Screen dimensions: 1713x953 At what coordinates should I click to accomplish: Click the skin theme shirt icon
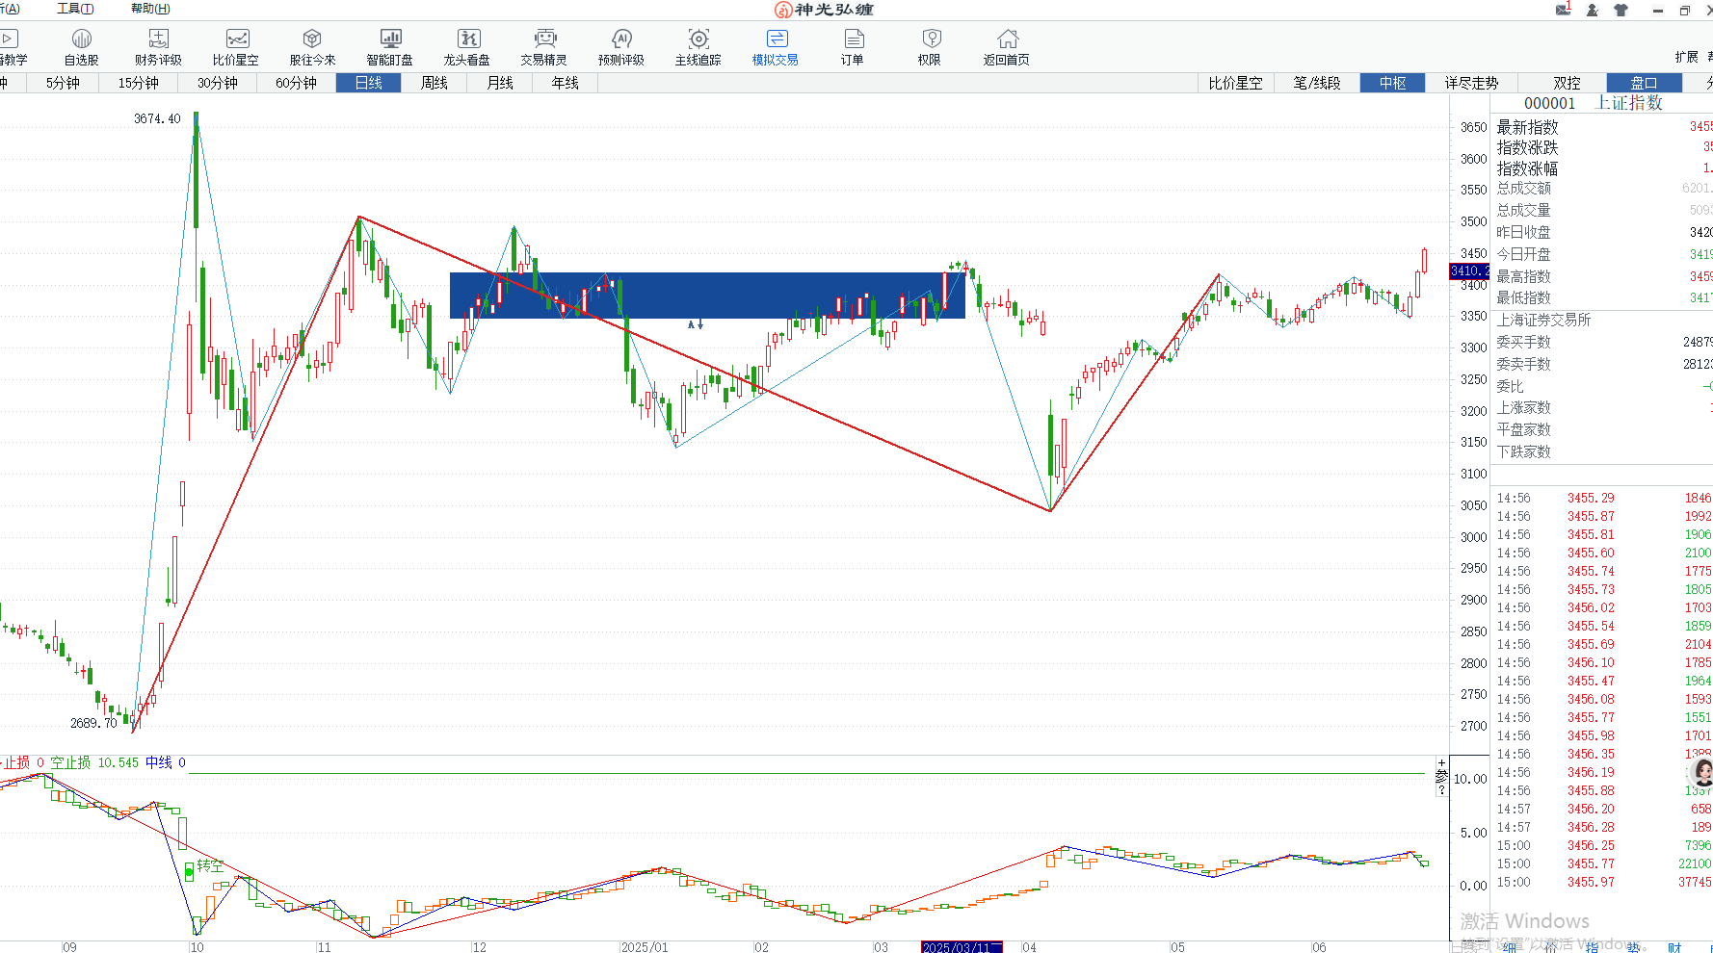[x=1621, y=11]
